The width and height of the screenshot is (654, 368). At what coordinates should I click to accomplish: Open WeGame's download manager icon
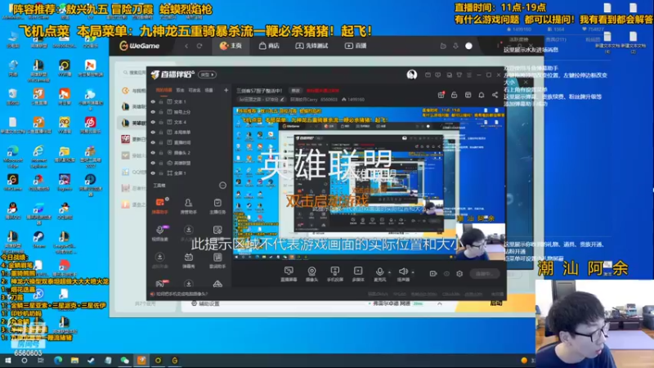(x=455, y=46)
